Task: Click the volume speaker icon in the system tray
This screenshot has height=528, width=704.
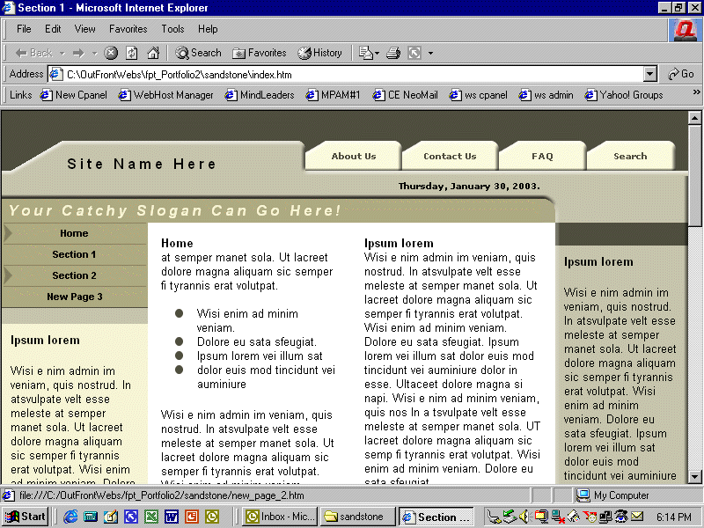Action: tap(524, 517)
